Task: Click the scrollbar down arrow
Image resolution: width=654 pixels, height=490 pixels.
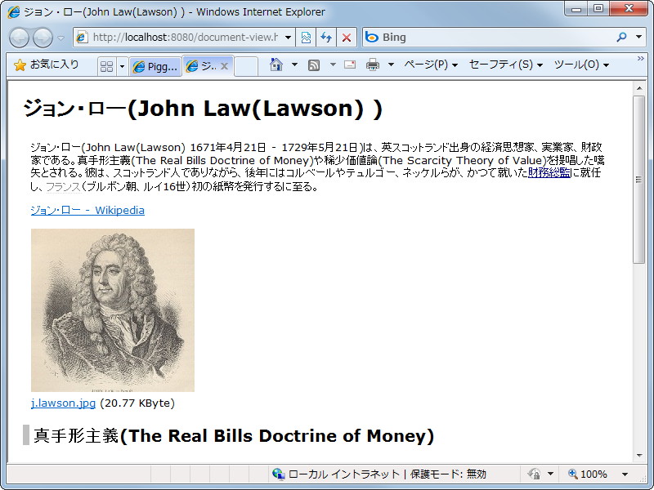Action: 639,456
